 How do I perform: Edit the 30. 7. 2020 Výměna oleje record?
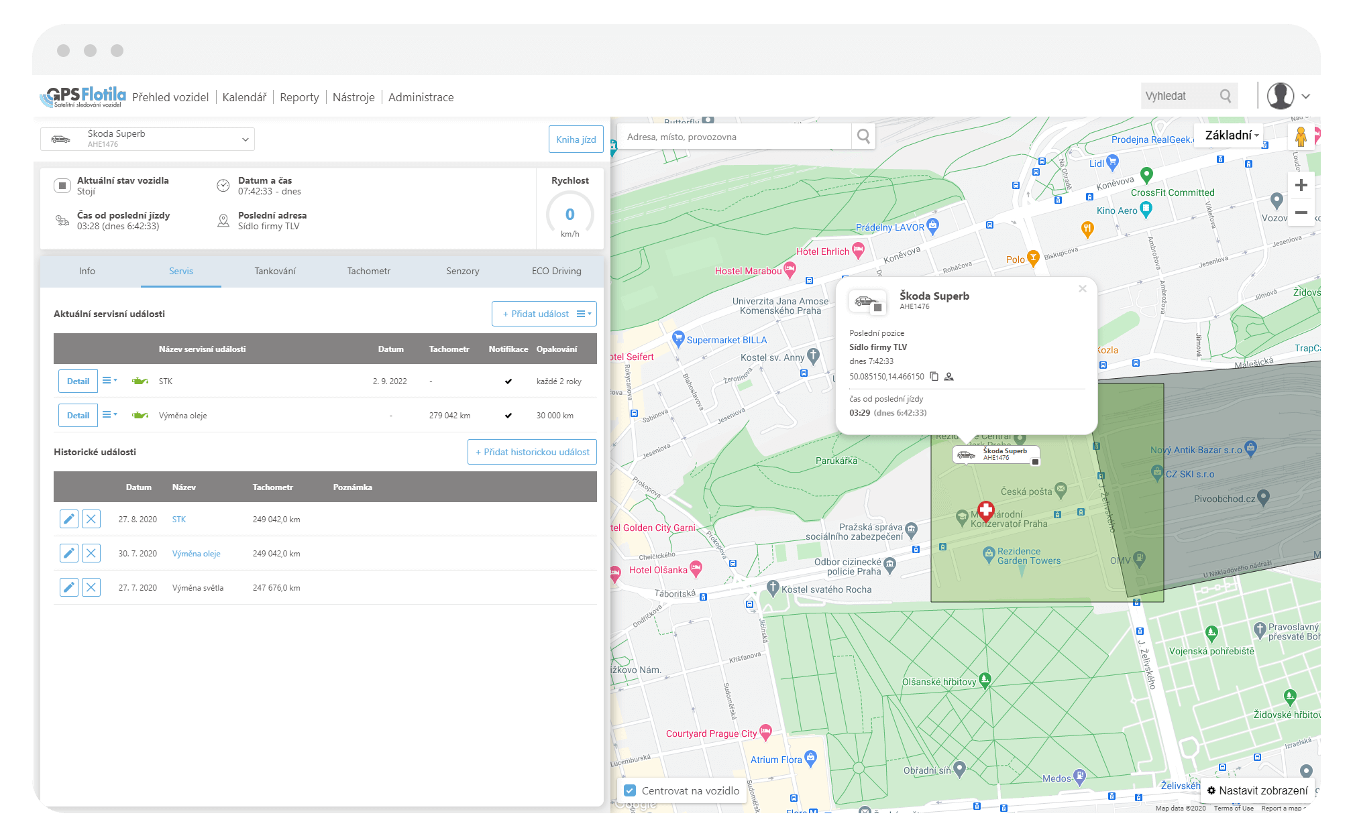pyautogui.click(x=69, y=553)
